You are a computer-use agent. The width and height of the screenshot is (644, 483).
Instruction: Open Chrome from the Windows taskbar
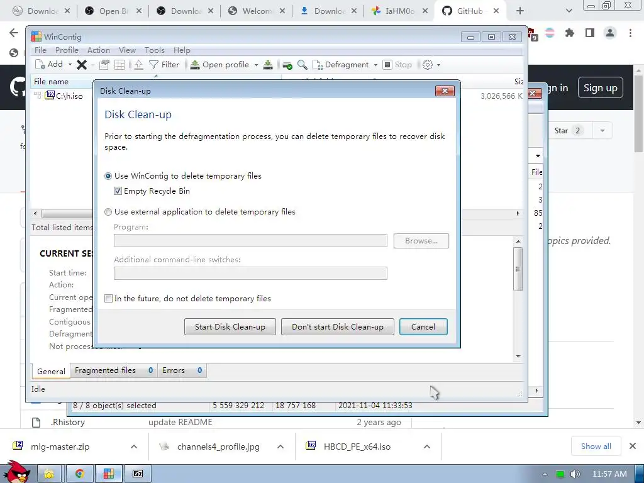point(79,474)
